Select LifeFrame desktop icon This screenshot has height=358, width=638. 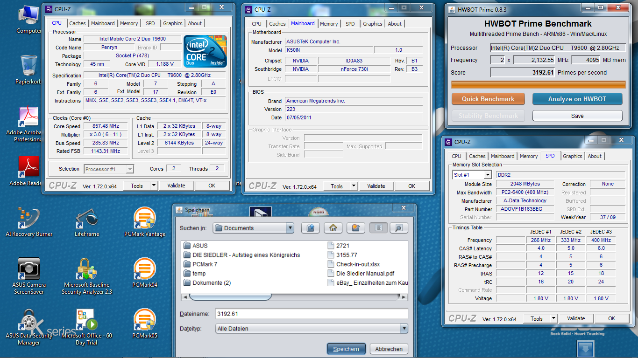[86, 222]
